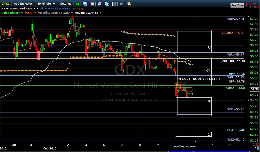The image size is (260, 152).
Task: Open the Add Indicator menu
Action: tap(23, 4)
